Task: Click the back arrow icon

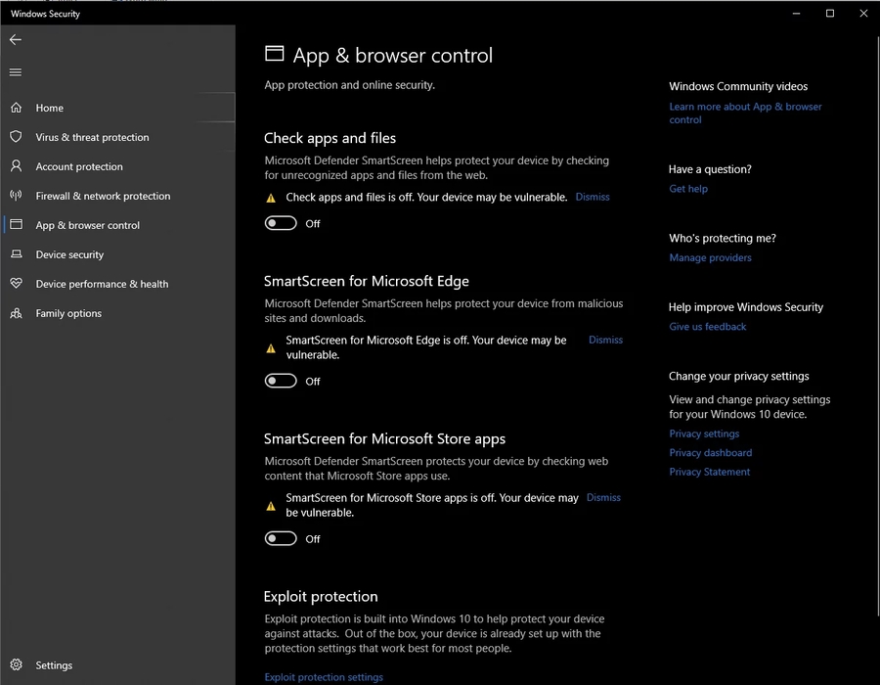Action: [15, 40]
